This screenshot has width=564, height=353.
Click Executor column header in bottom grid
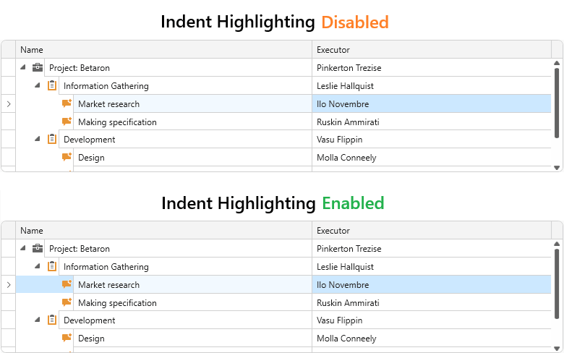431,231
